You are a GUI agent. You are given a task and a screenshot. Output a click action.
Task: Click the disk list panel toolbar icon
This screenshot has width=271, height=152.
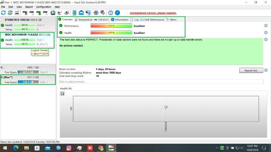point(17,13)
